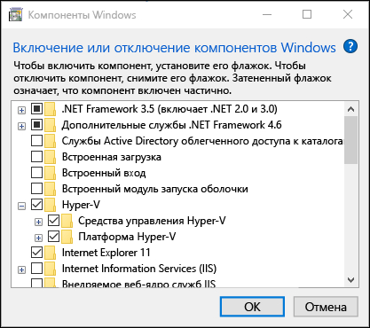
Task: Enable the Встроенный вход checkbox
Action: click(x=36, y=173)
